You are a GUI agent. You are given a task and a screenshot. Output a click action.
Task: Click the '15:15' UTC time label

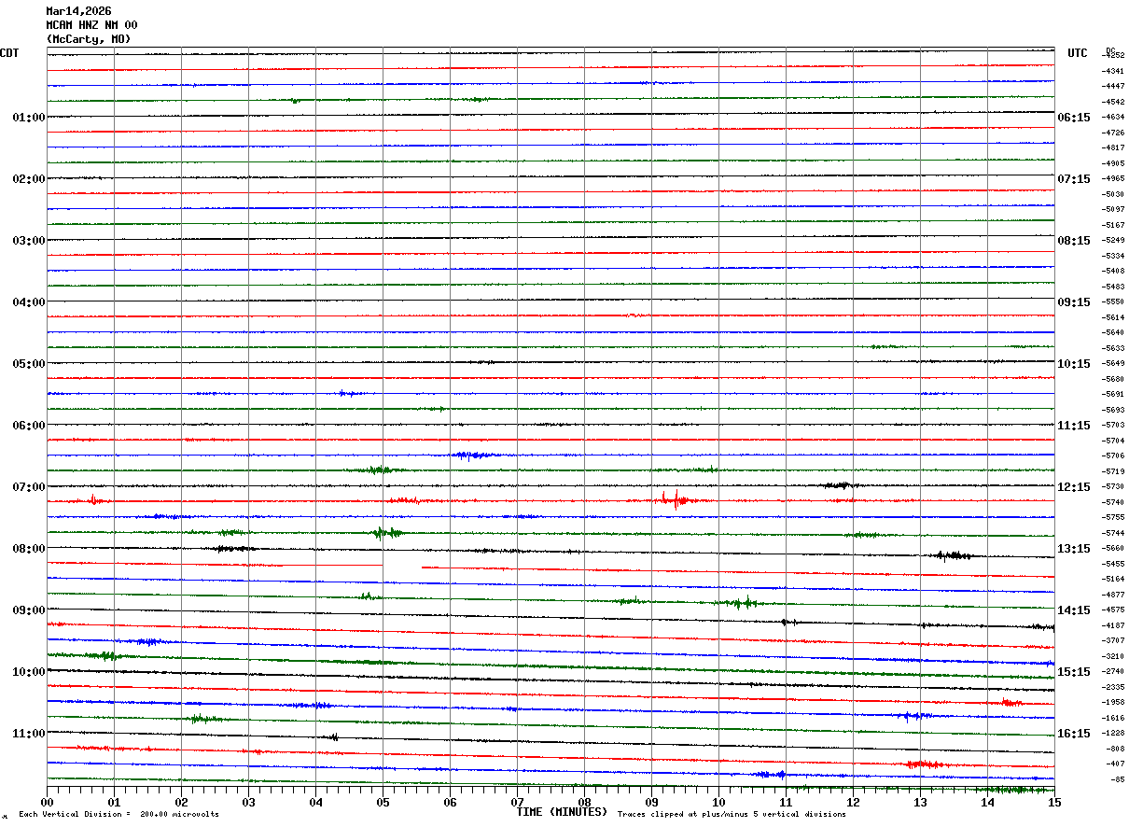pyautogui.click(x=1074, y=672)
